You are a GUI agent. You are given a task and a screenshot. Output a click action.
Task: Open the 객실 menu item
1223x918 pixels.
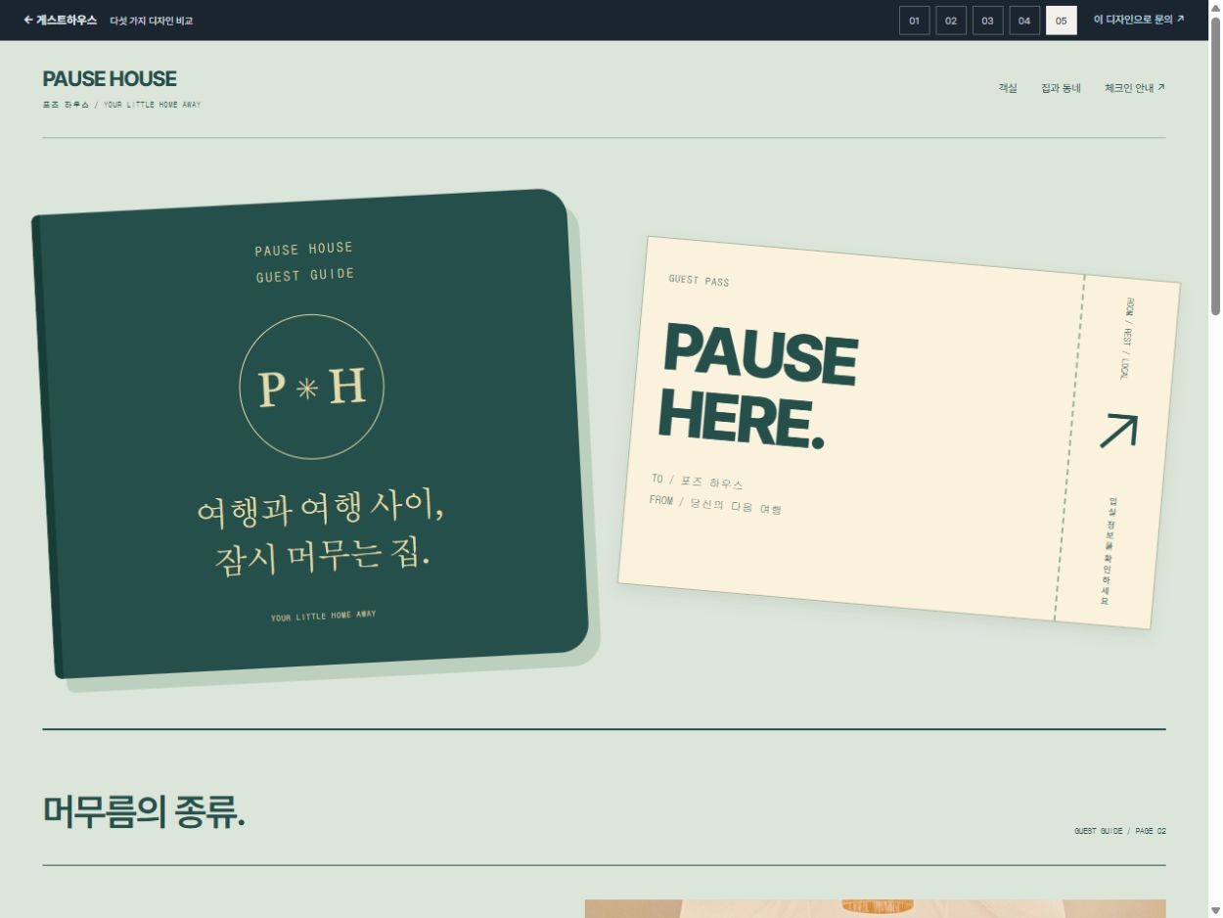click(1008, 88)
